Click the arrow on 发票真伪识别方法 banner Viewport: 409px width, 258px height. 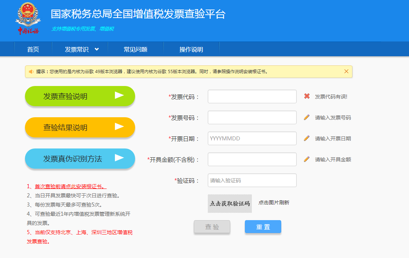click(119, 158)
